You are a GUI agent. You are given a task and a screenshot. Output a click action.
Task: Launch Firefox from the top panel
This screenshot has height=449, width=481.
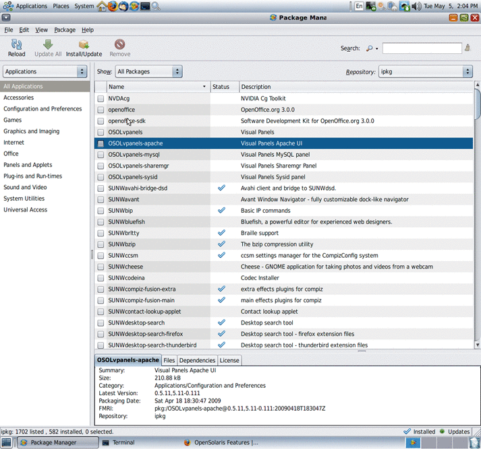click(113, 6)
